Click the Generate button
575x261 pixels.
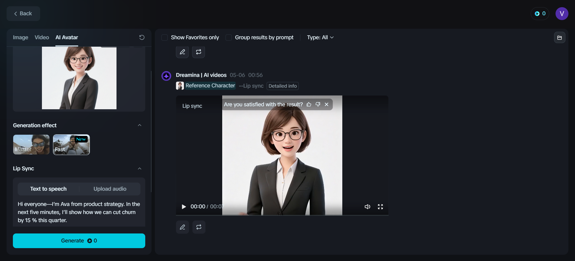(x=79, y=241)
